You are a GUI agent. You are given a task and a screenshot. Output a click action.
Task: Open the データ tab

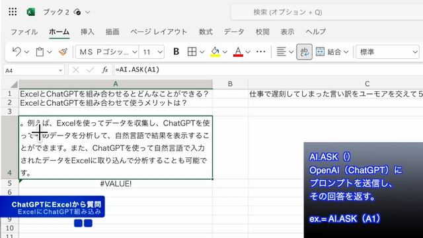coord(234,32)
